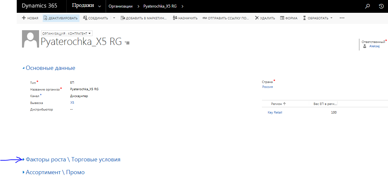Image resolution: width=388 pixels, height=185 pixels.
Task: Click ДЕАКТИВИРОВАТЬ in the command bar
Action: click(x=61, y=18)
